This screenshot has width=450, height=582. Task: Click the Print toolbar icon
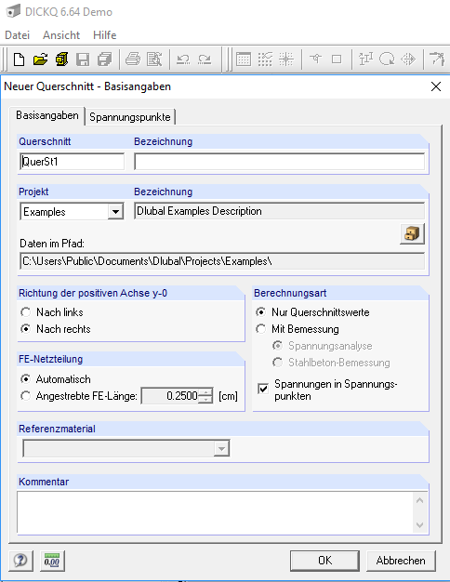point(133,60)
